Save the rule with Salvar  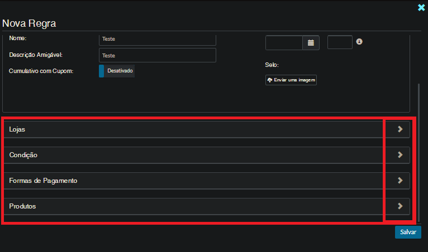pos(408,232)
